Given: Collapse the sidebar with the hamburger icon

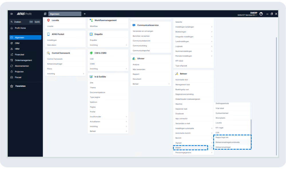Looking at the screenshot, I should point(12,14).
